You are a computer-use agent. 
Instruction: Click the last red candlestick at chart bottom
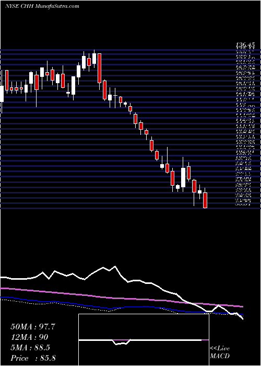205,200
